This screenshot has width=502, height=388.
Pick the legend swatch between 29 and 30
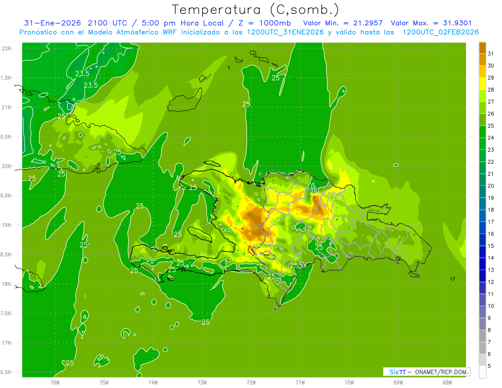point(482,72)
